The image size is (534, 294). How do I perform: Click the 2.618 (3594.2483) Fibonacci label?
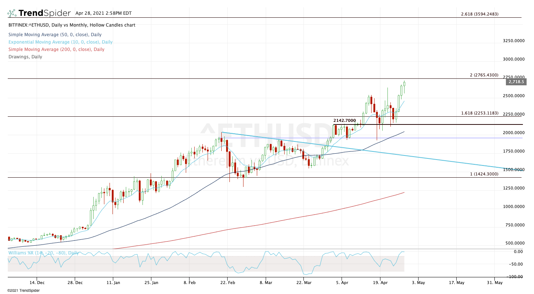coord(480,14)
